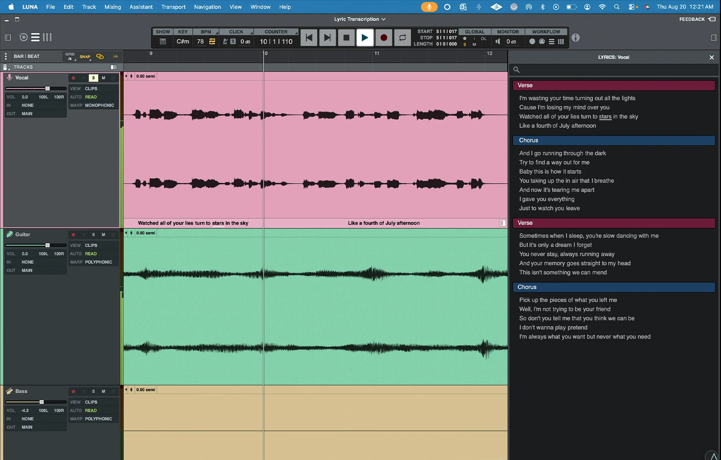The height and width of the screenshot is (460, 721).
Task: Open the info icon right of the transport
Action: coord(576,38)
